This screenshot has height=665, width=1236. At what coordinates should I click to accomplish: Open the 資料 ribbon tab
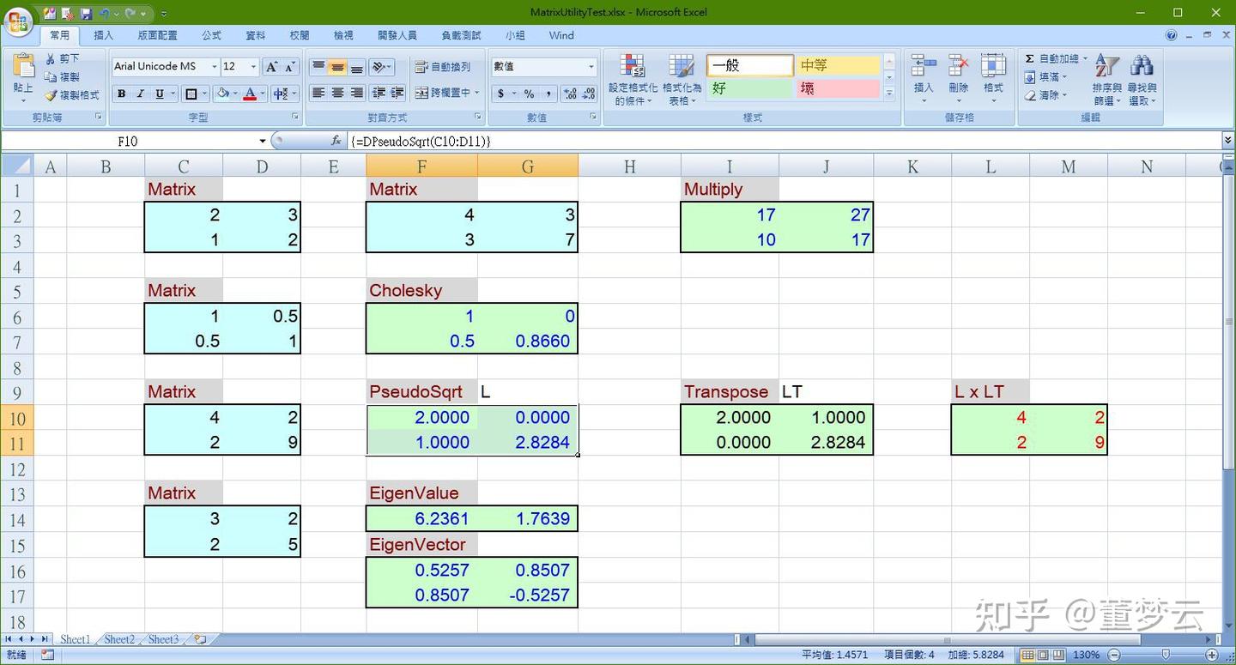(x=255, y=35)
